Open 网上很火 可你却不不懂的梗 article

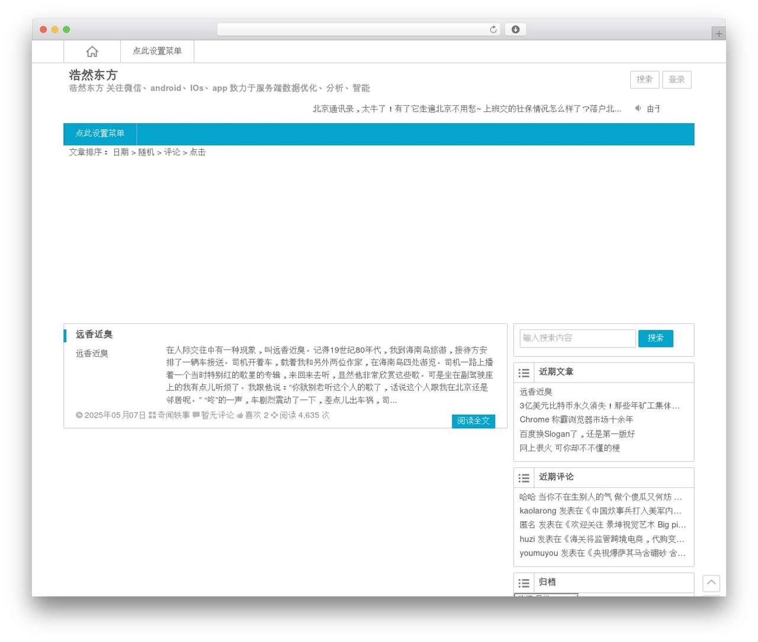pyautogui.click(x=570, y=448)
